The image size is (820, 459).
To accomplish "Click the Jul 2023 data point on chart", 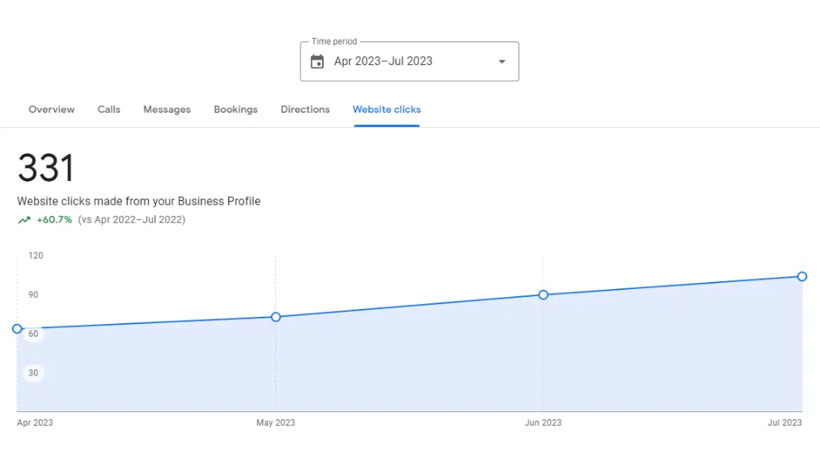I will (x=802, y=277).
